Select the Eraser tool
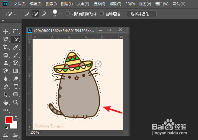The image size is (198, 140). (x=5, y=71)
